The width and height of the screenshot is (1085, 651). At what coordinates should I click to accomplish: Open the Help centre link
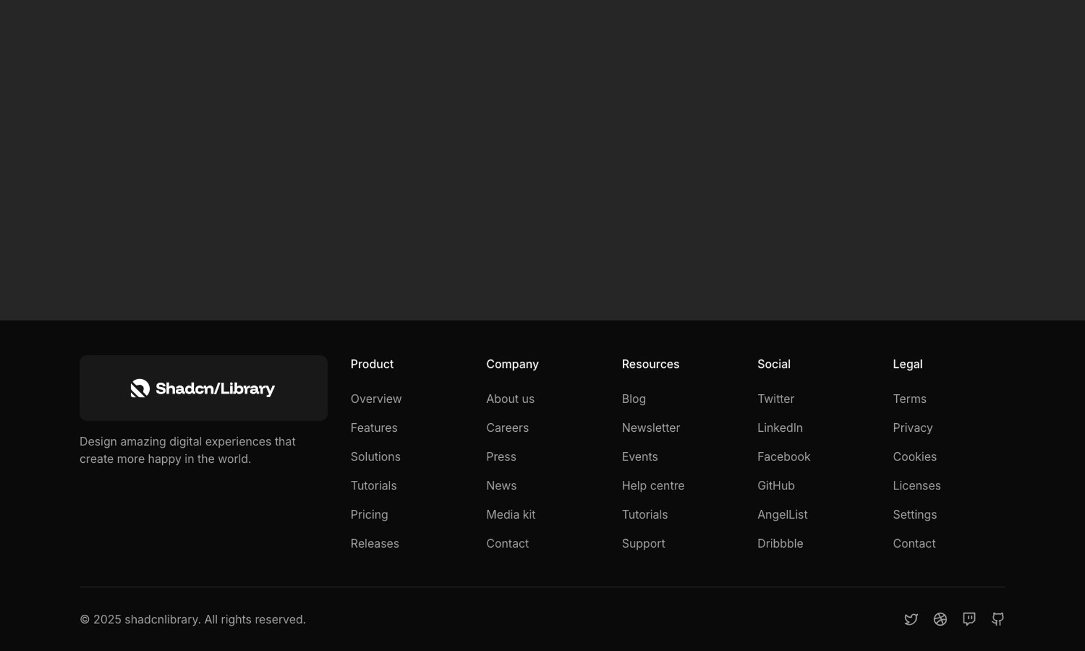pyautogui.click(x=653, y=485)
